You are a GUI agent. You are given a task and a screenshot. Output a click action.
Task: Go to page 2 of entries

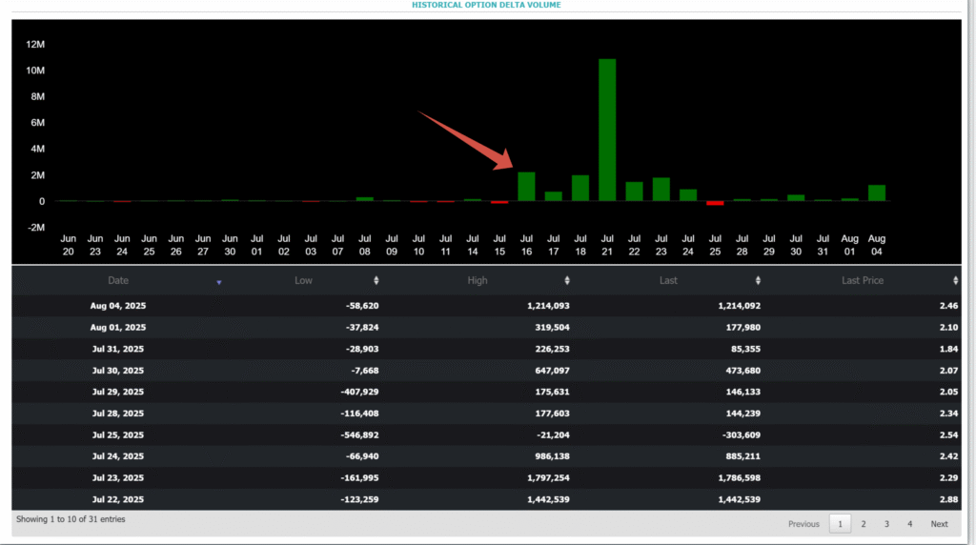pyautogui.click(x=864, y=524)
